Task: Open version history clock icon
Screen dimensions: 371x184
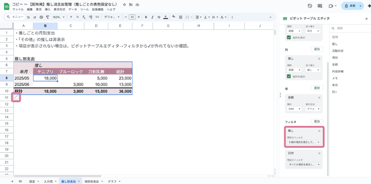Action: [310, 6]
